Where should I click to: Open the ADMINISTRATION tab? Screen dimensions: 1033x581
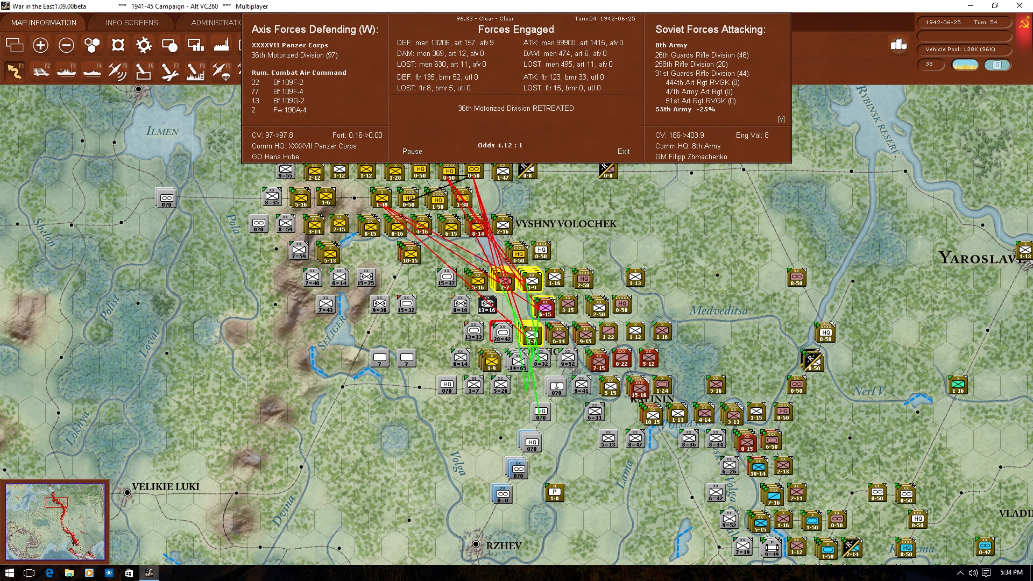216,23
